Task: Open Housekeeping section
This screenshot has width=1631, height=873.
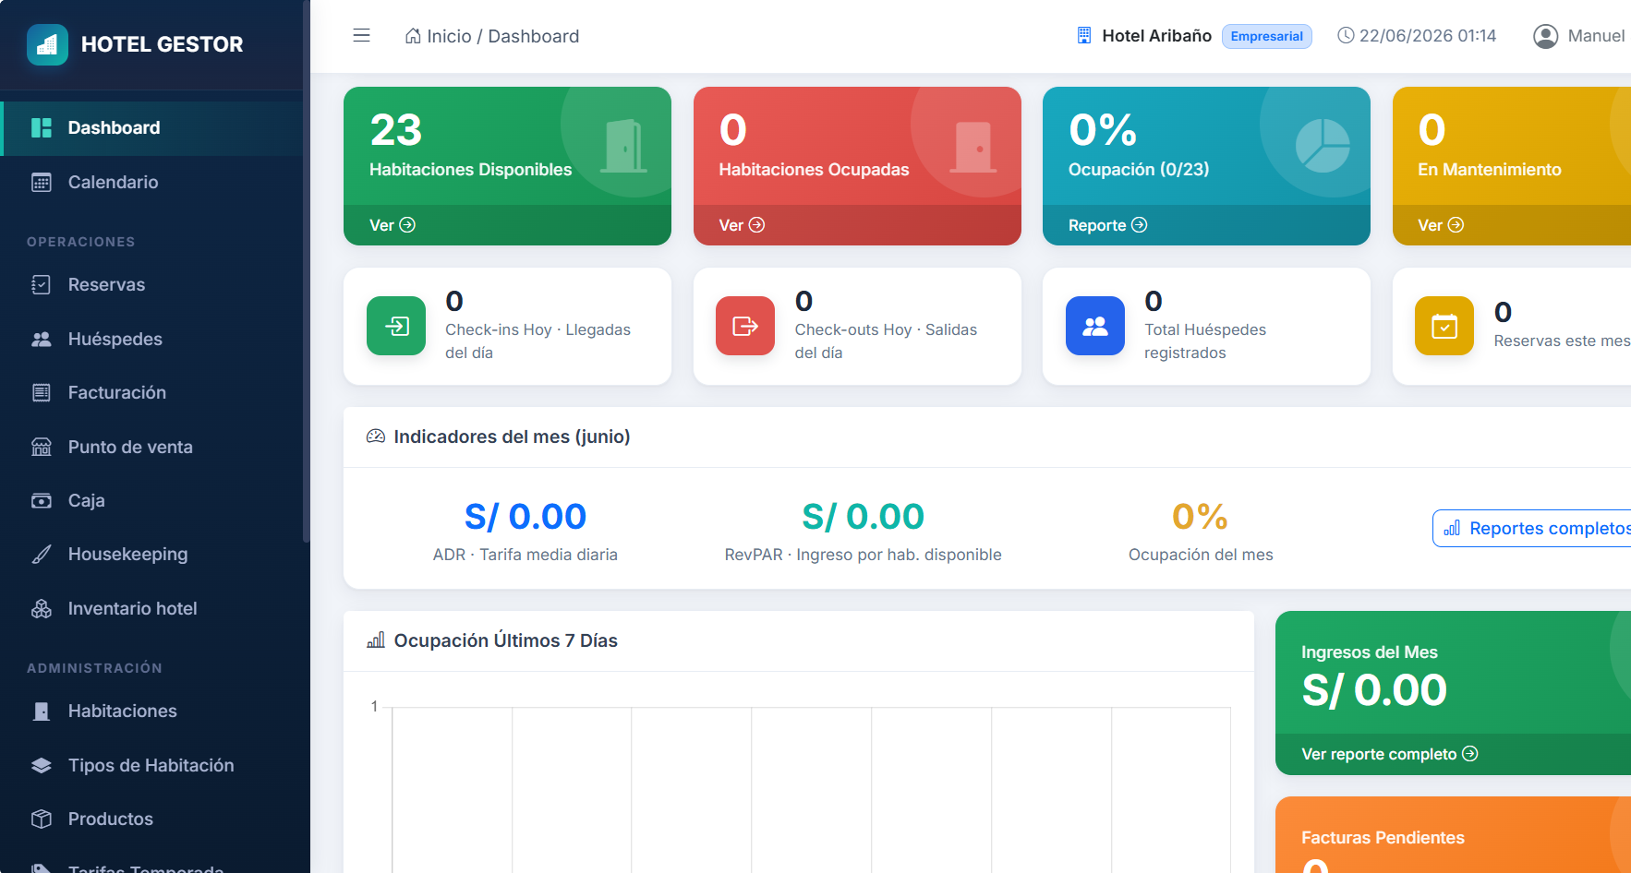Action: click(x=153, y=554)
